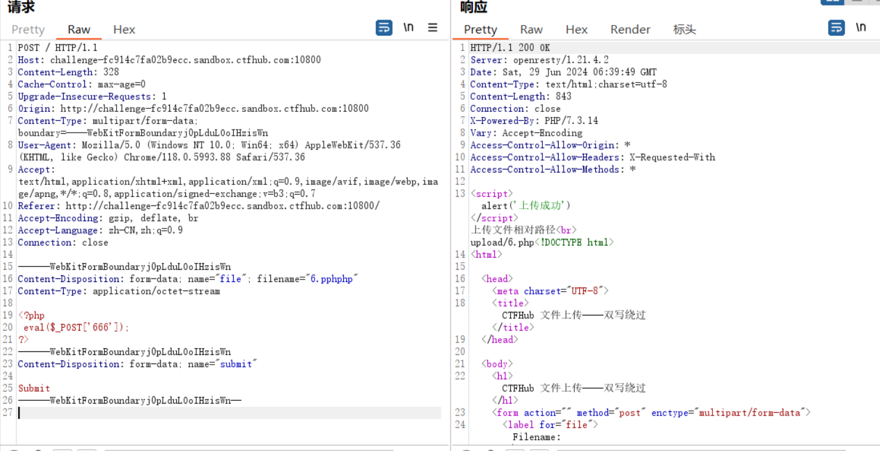This screenshot has width=880, height=451.
Task: Click the '<?php' opening tag line
Action: coord(32,315)
